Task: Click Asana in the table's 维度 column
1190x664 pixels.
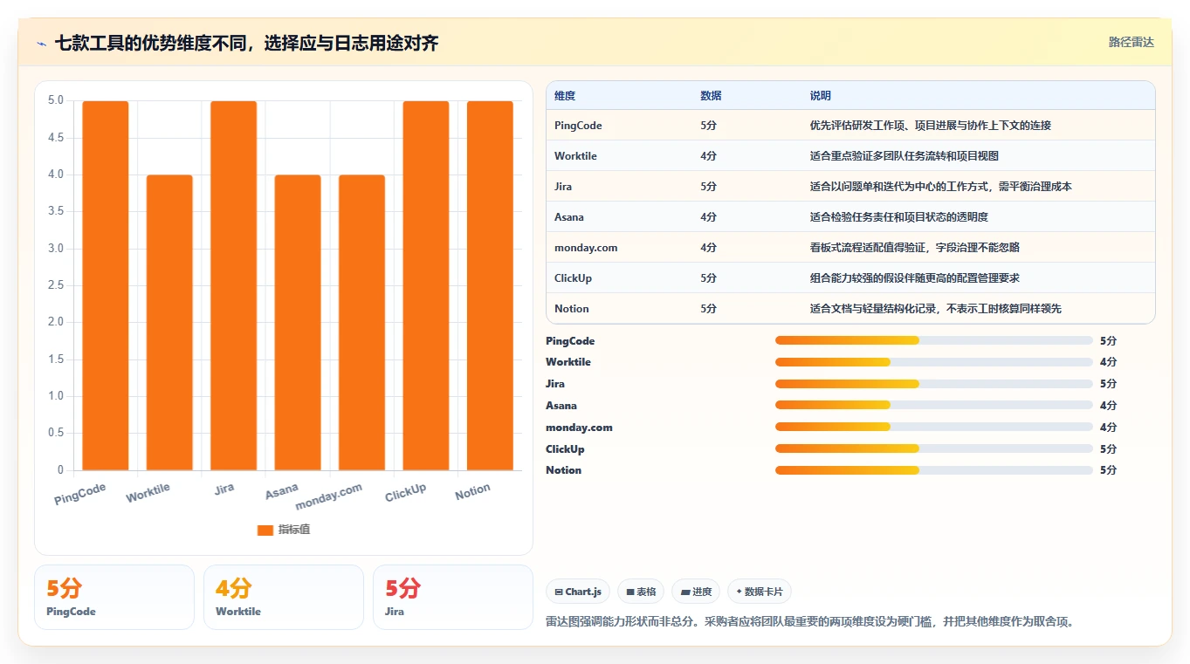Action: click(569, 217)
